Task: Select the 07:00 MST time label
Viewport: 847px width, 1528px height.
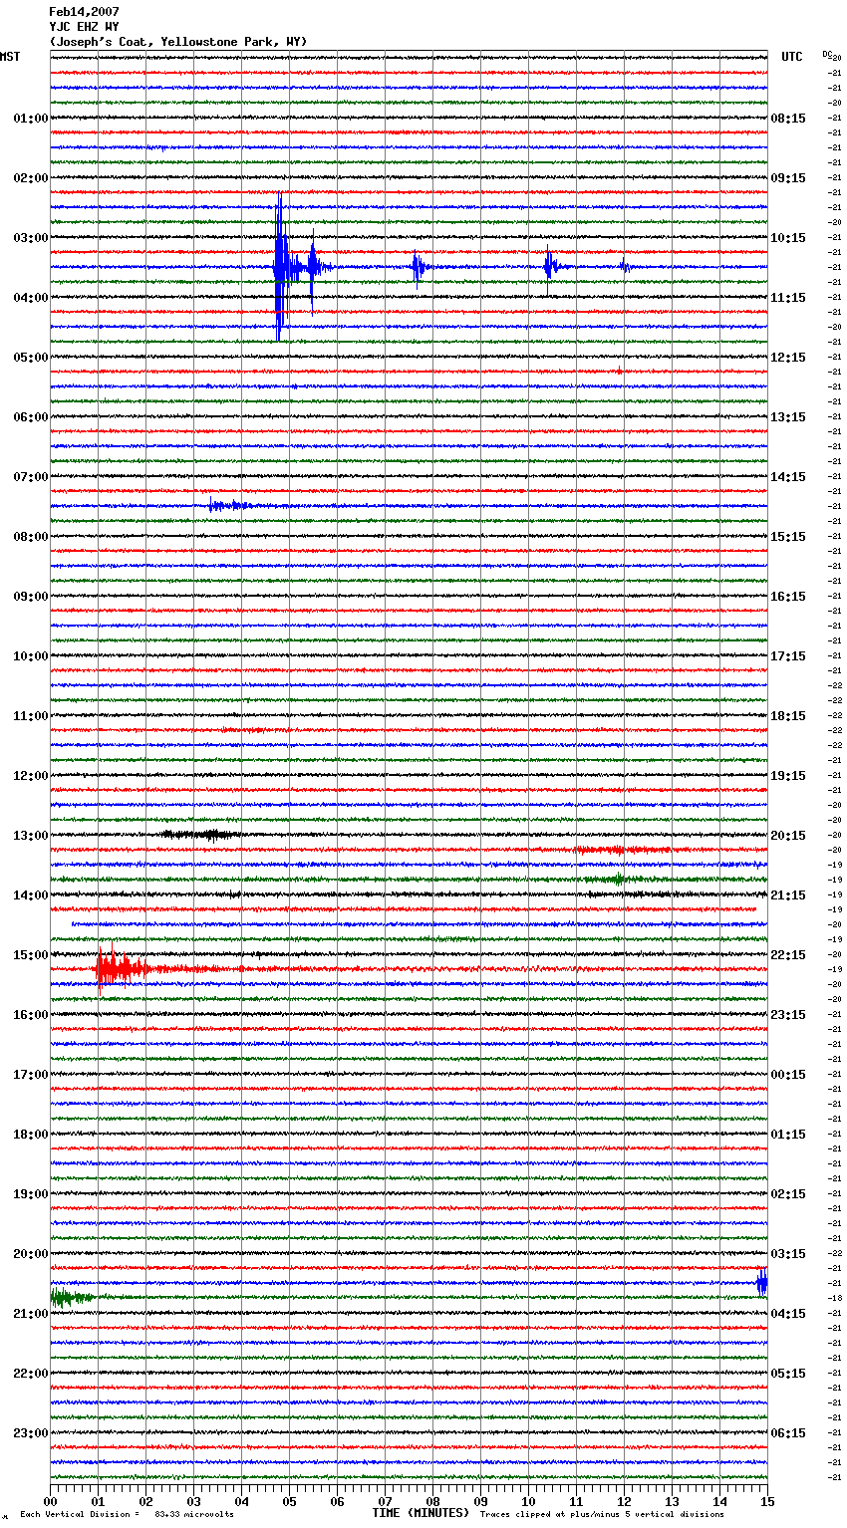Action: pos(30,477)
